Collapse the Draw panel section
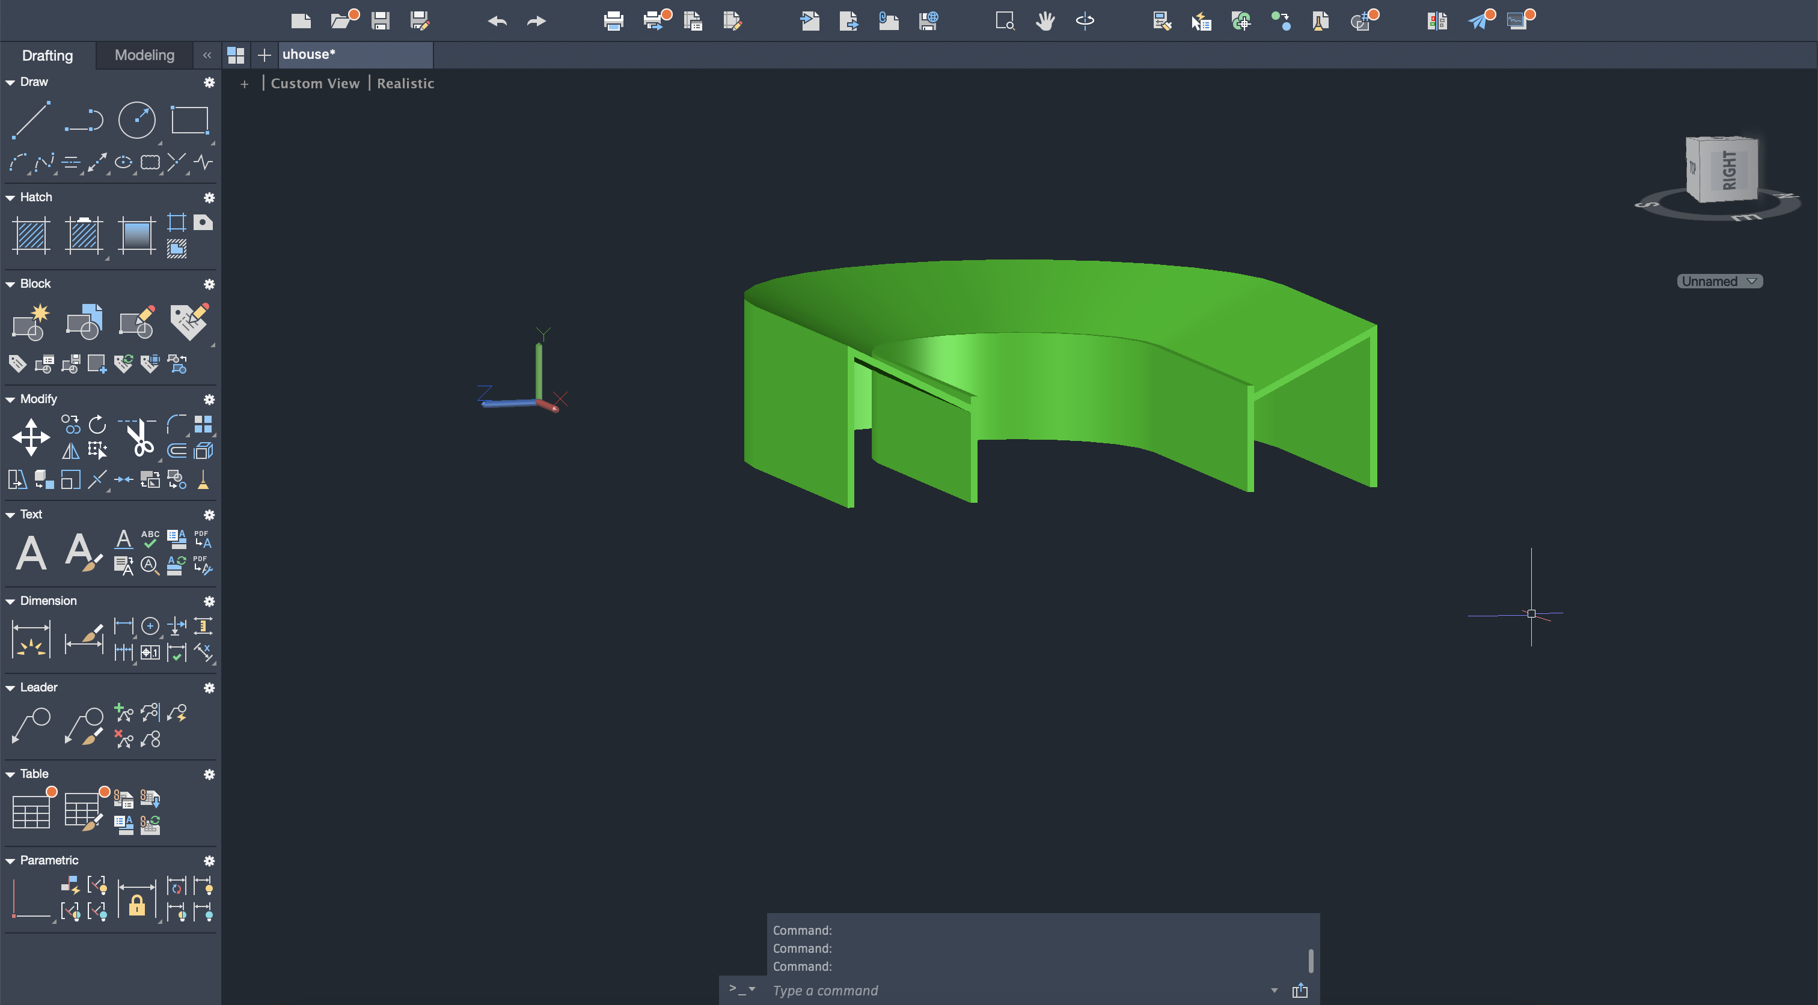The width and height of the screenshot is (1818, 1005). click(11, 82)
